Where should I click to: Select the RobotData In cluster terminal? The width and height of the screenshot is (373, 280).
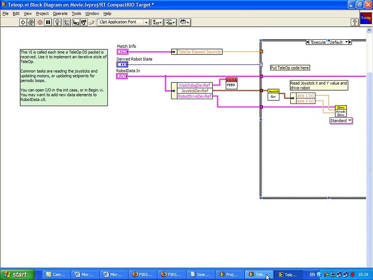click(122, 76)
